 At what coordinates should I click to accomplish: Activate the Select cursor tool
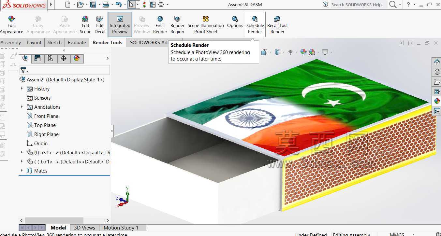tap(131, 5)
